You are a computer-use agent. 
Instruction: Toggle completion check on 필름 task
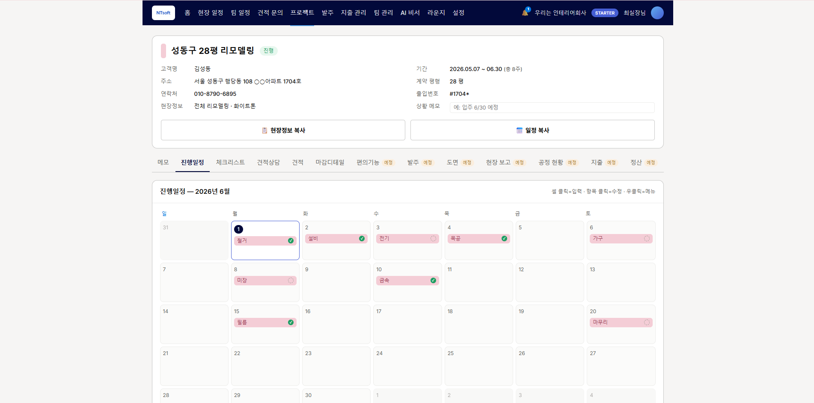point(291,323)
